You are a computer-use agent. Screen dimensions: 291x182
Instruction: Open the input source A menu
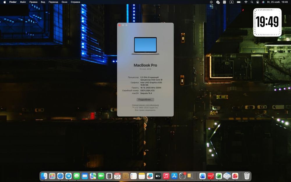(x=231, y=2)
